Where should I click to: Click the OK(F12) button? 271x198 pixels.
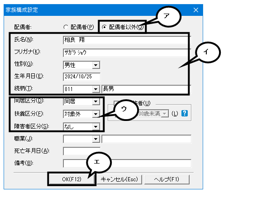[x=72, y=179]
